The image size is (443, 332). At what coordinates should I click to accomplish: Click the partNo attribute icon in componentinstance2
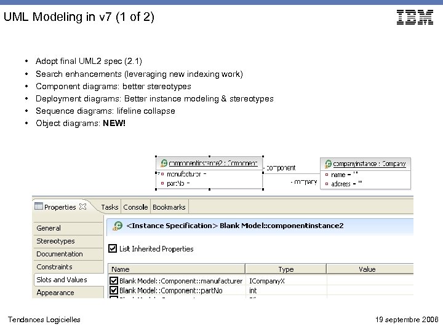(x=162, y=183)
